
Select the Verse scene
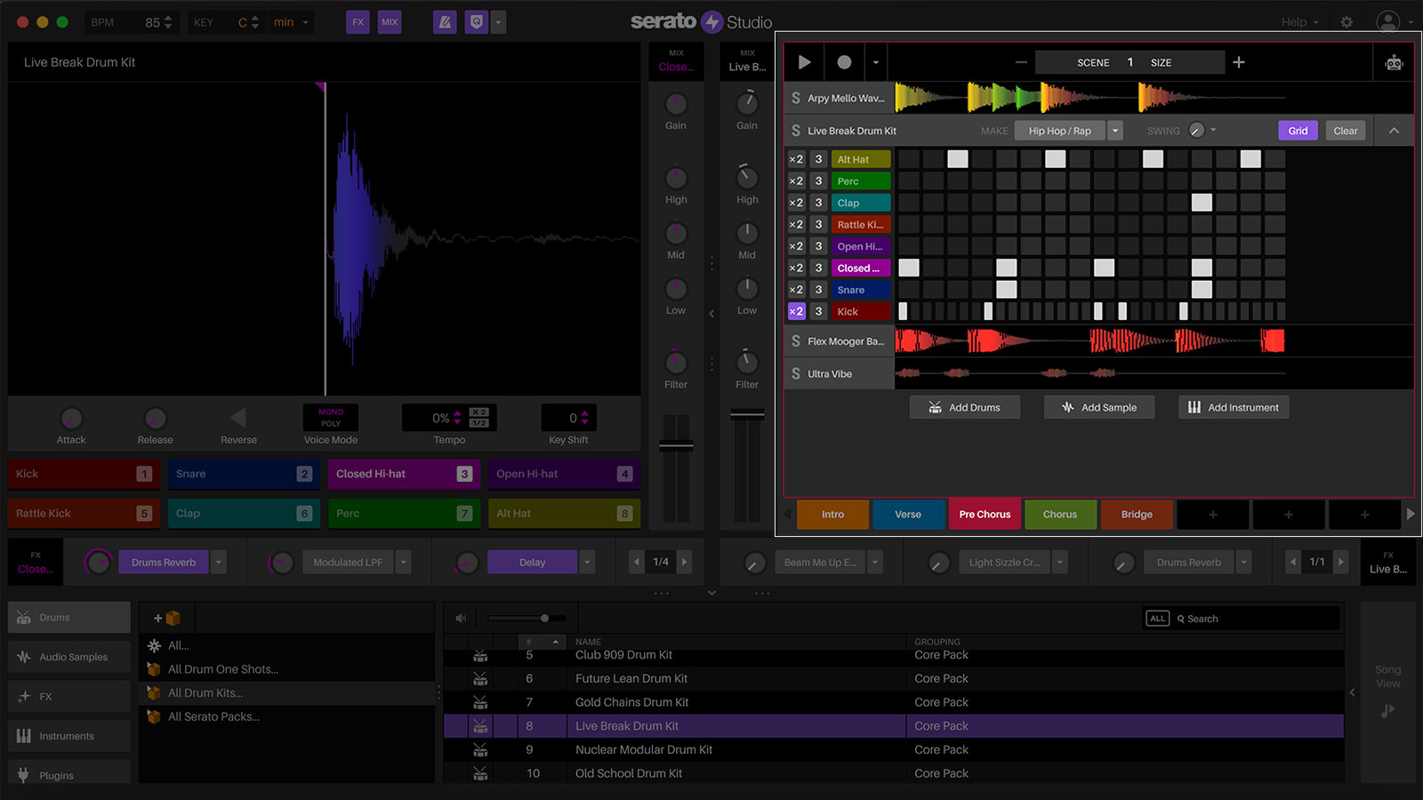[908, 515]
